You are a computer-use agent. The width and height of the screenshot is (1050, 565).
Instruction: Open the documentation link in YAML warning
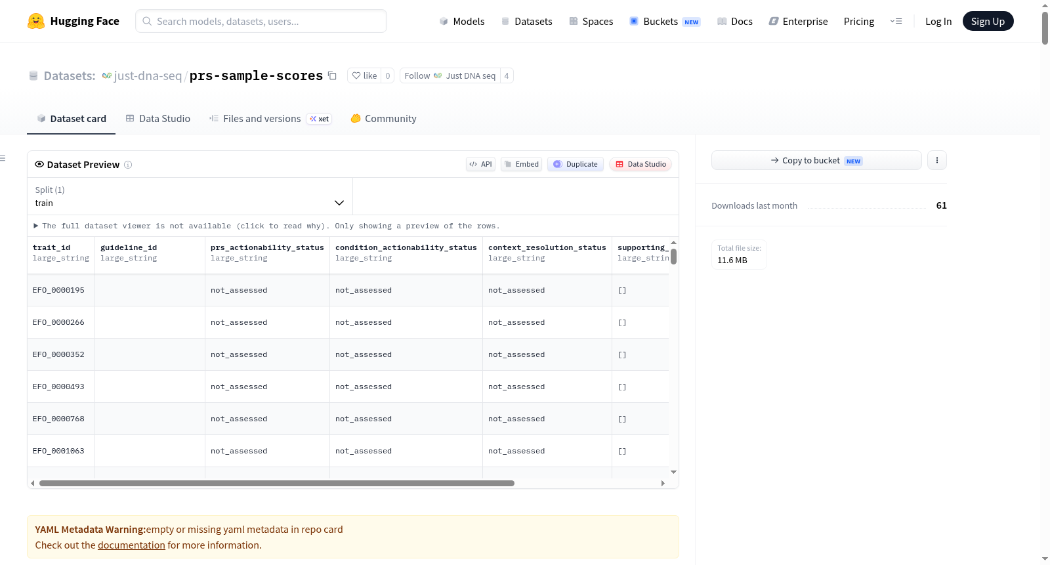click(131, 545)
